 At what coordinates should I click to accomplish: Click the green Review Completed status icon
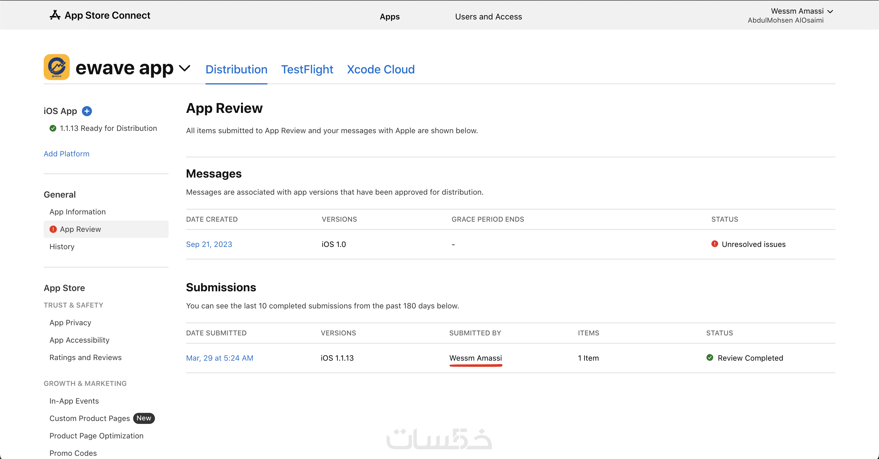click(x=710, y=357)
